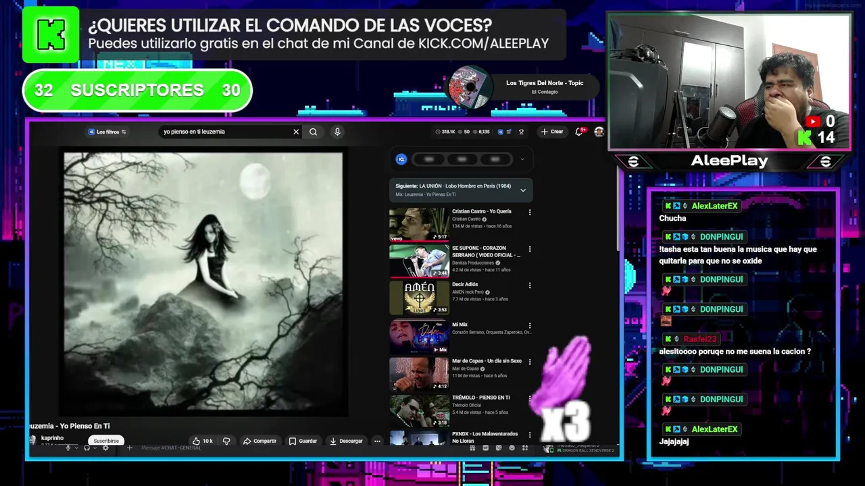Click the 318.1K stats counter
This screenshot has width=865, height=486.
tap(446, 132)
